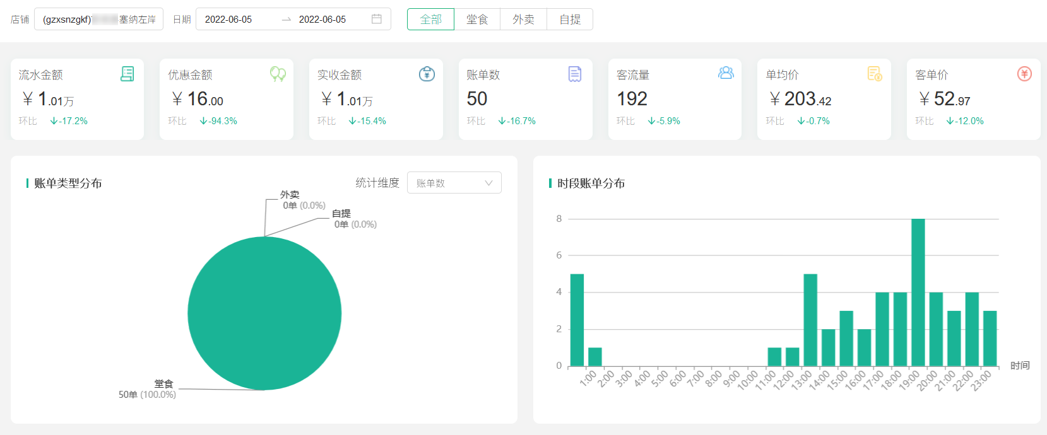Click the 堂食 50单 pie label
The image size is (1047, 435).
click(148, 389)
